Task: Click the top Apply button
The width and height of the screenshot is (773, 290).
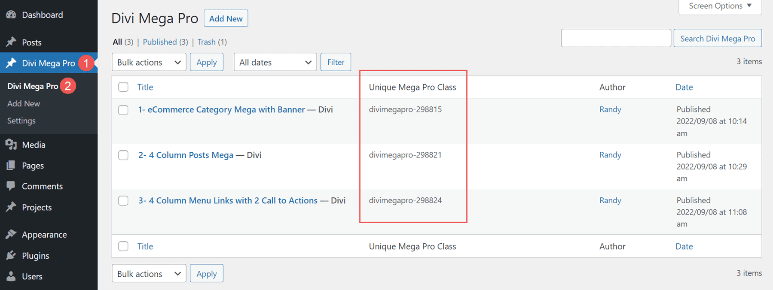Action: pyautogui.click(x=207, y=62)
